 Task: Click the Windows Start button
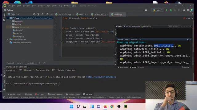[x=71, y=107]
